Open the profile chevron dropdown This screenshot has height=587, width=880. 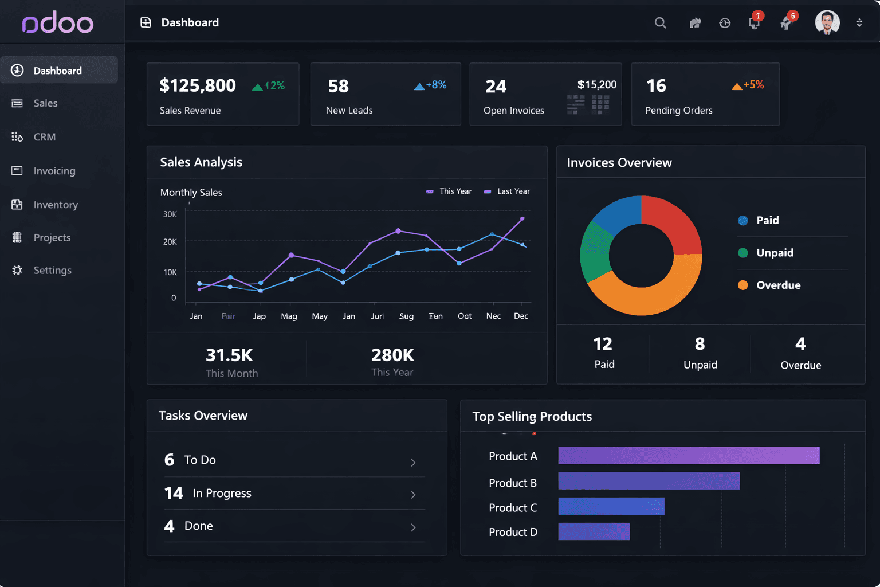[859, 23]
